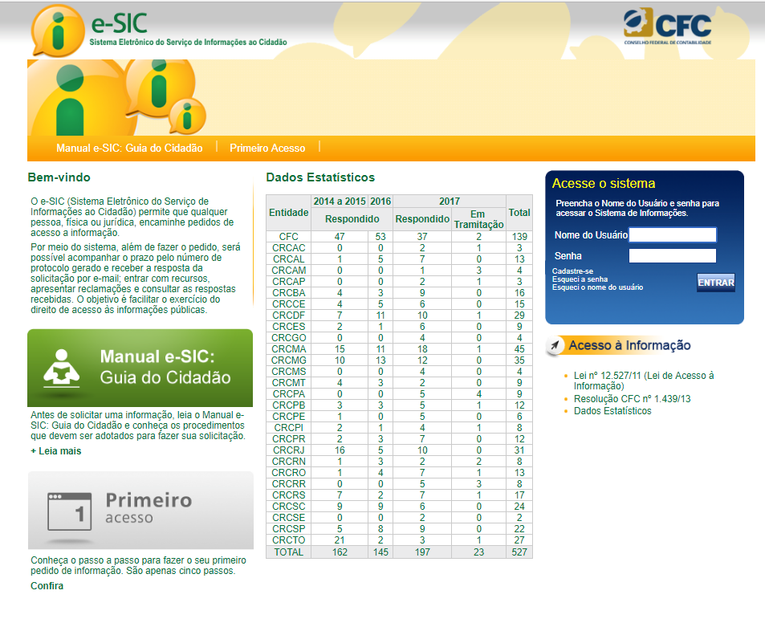
Task: Click the Confira link
Action: [x=47, y=585]
